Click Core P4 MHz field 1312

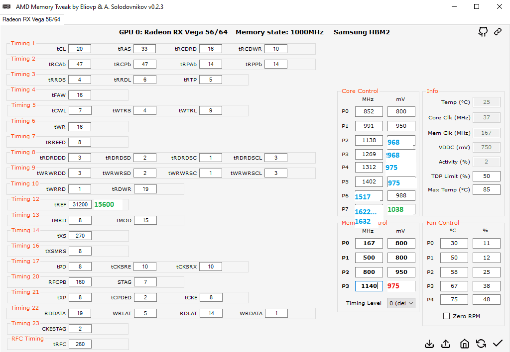(x=369, y=167)
